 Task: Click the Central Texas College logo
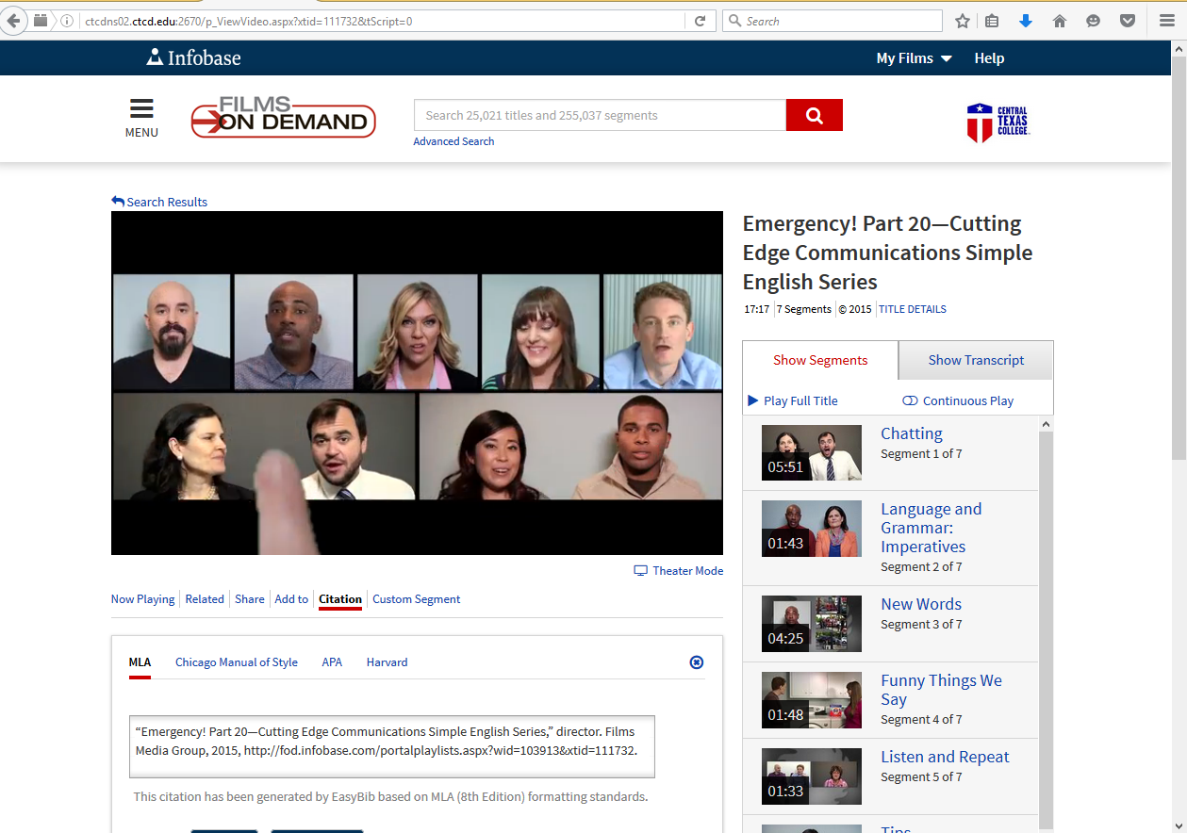click(997, 122)
